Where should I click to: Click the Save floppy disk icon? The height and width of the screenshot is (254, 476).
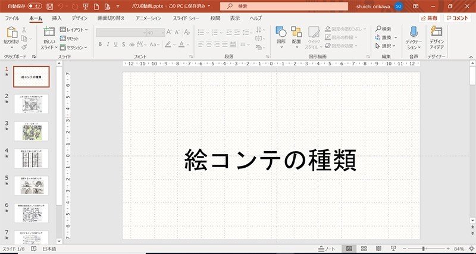click(x=51, y=7)
